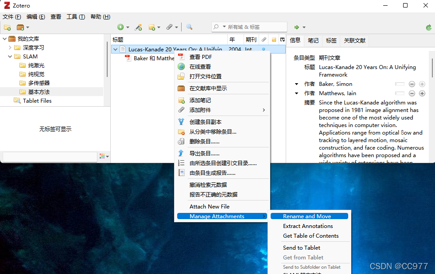
Task: Open the new library group icon
Action: (x=20, y=27)
